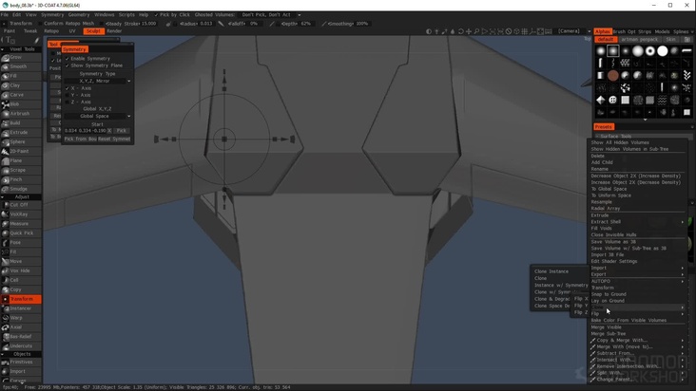The height and width of the screenshot is (391, 696).
Task: Open the Global Space dropdown
Action: tap(98, 116)
